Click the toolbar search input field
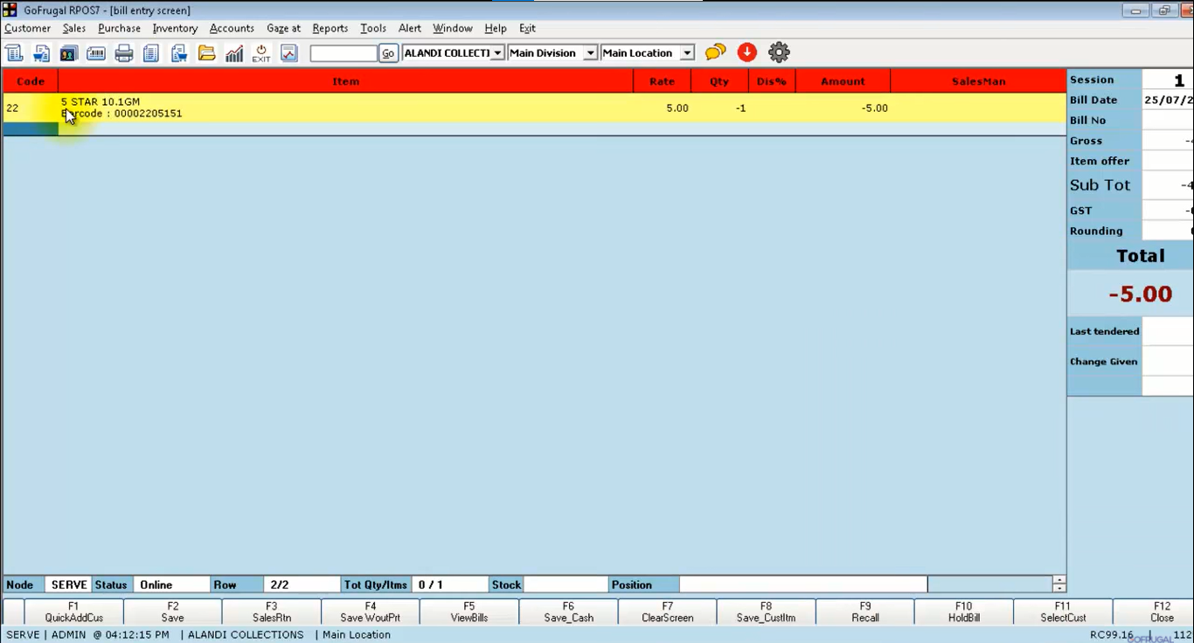1194x643 pixels. point(344,53)
